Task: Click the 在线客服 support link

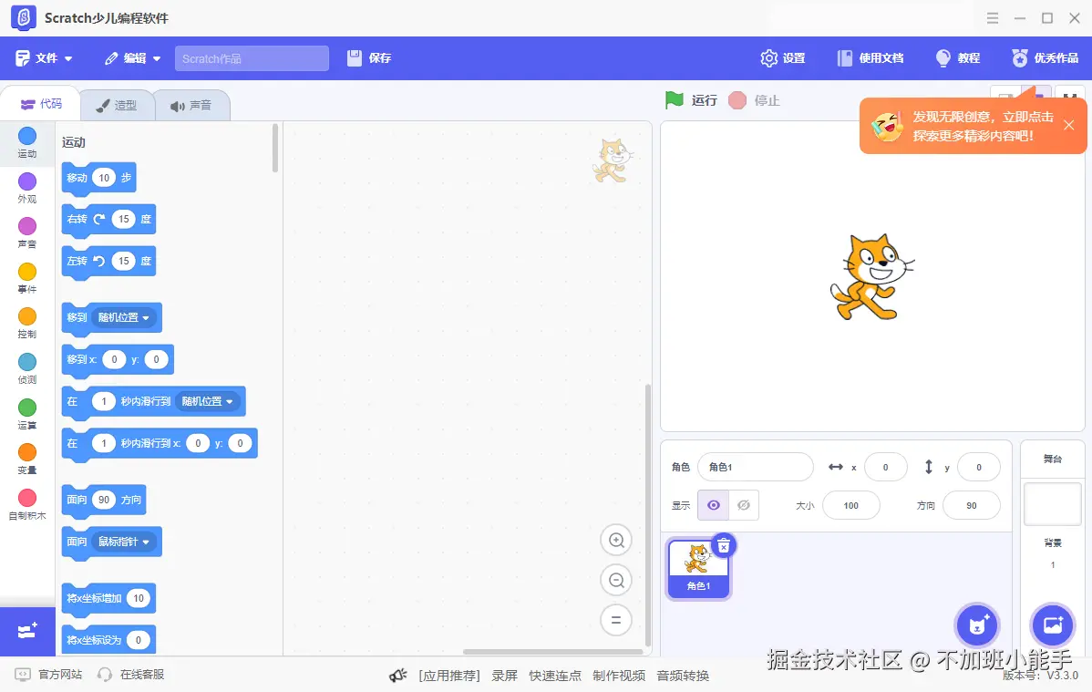Action: [x=131, y=675]
